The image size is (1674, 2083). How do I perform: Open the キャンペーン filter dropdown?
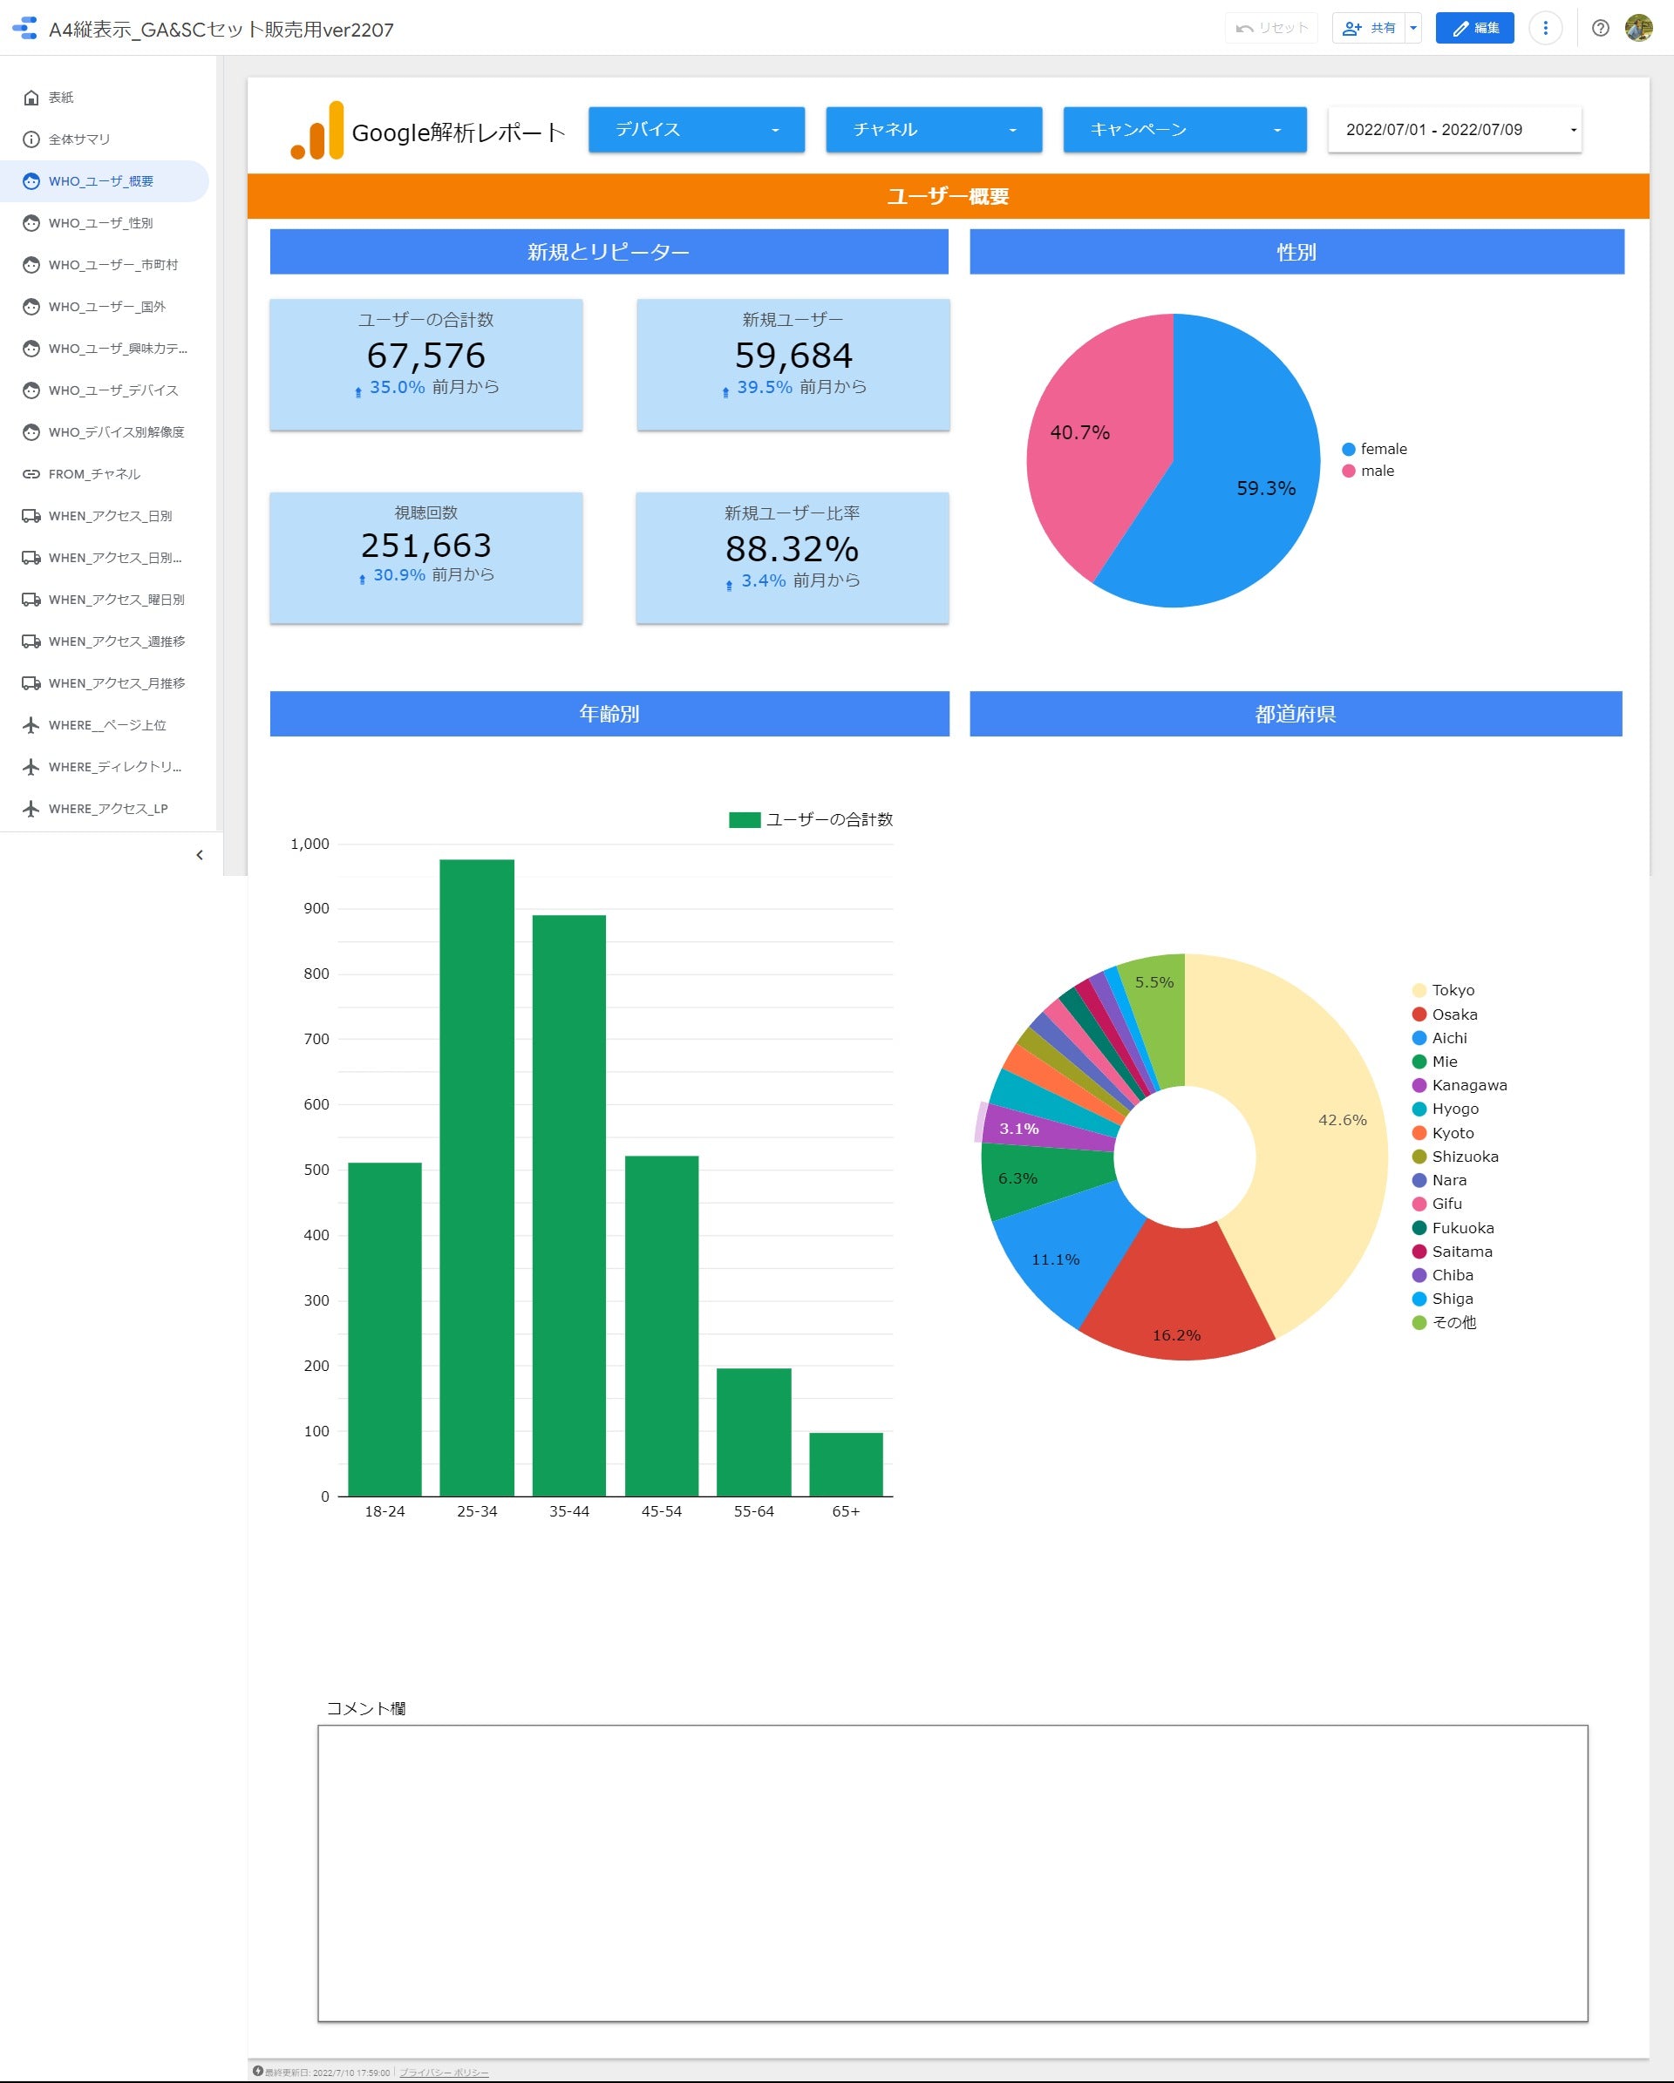1185,130
